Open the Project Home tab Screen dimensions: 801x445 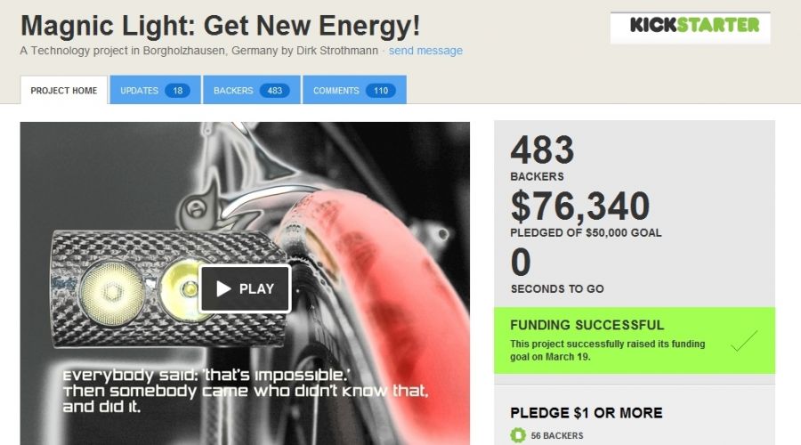click(64, 91)
